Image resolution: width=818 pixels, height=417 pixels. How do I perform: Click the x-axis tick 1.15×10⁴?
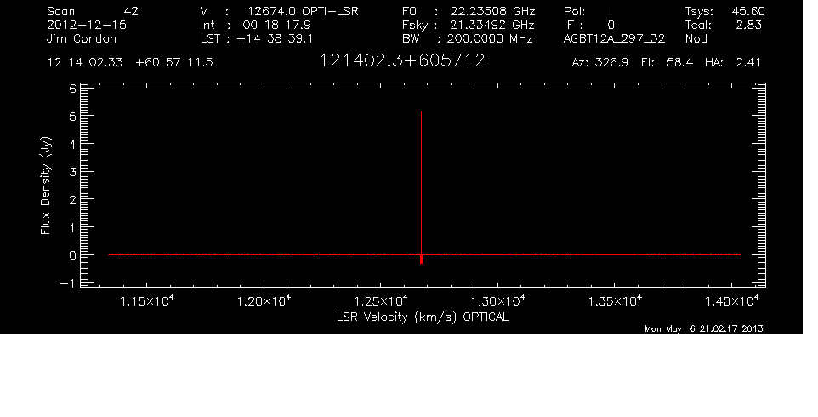click(147, 301)
